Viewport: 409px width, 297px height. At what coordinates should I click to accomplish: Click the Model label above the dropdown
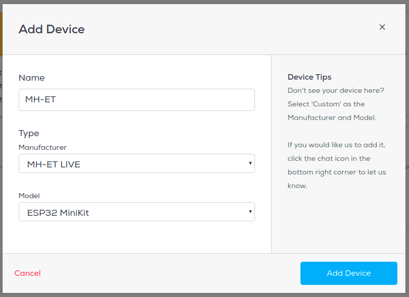pos(29,196)
